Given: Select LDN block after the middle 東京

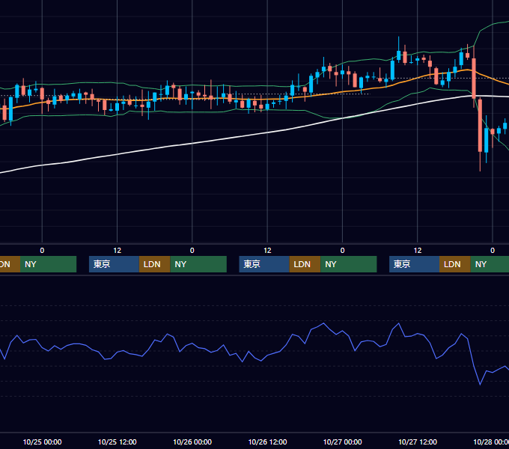Looking at the screenshot, I should 305,264.
